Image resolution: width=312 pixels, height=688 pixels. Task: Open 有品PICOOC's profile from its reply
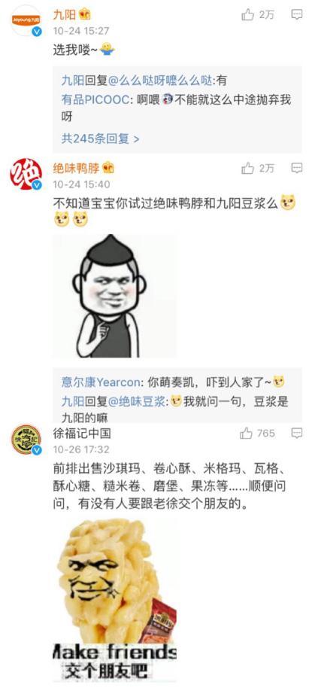pos(95,99)
